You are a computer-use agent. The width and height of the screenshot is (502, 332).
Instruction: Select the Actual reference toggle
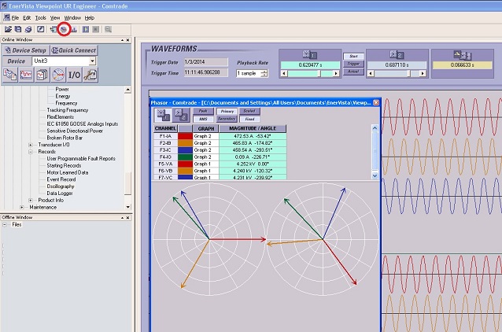353,72
